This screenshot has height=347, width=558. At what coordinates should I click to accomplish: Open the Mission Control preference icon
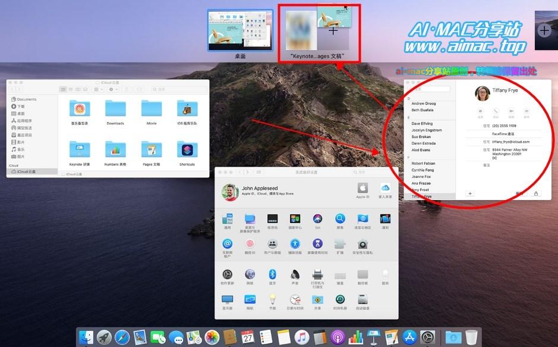pos(295,218)
